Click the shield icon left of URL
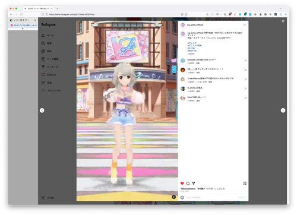The height and width of the screenshot is (215, 297). pos(43,14)
